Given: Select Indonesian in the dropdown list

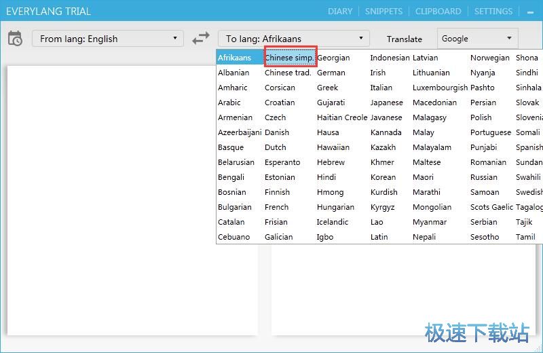Looking at the screenshot, I should click(x=390, y=58).
